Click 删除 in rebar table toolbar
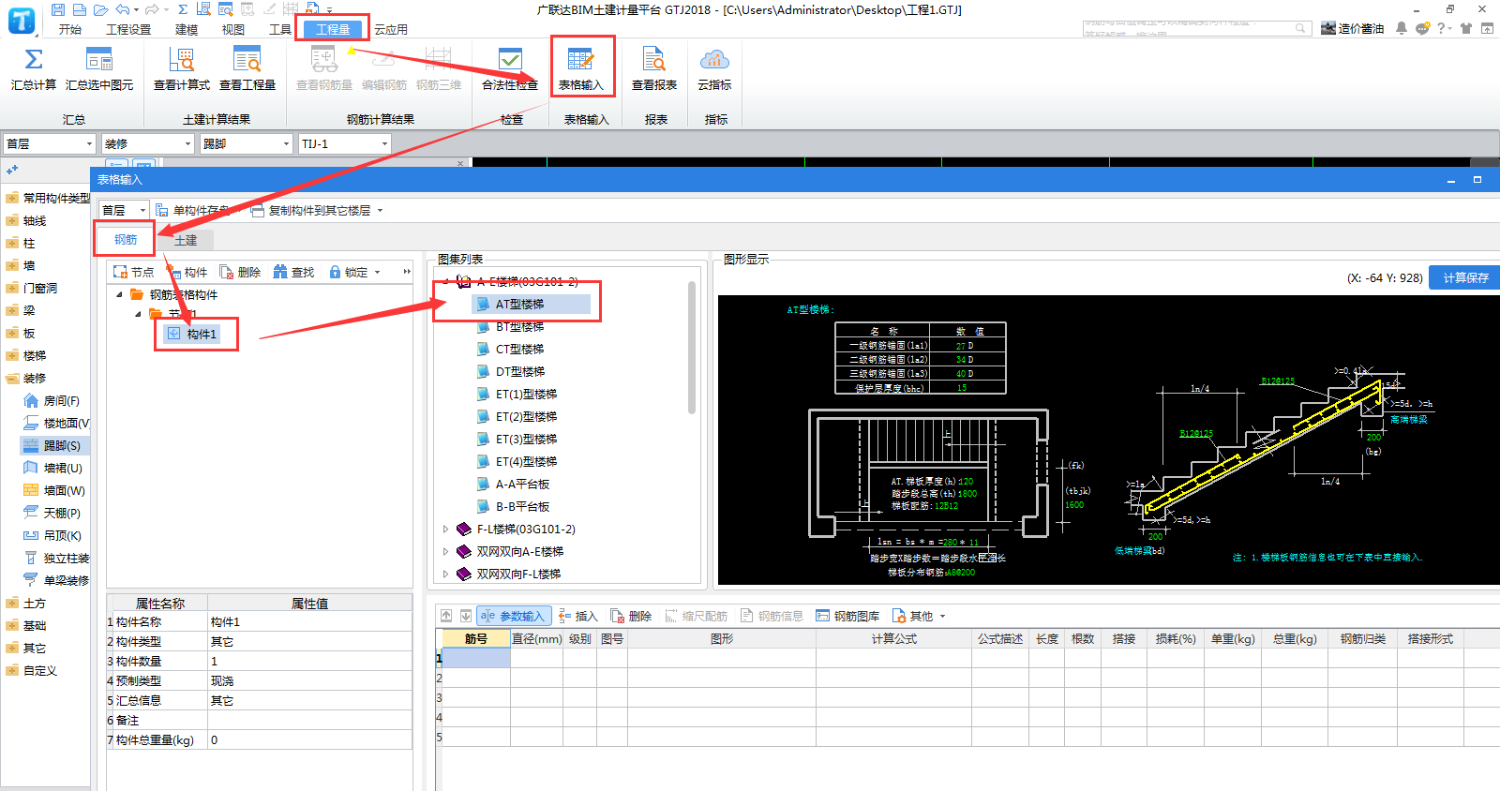The image size is (1500, 791). click(631, 616)
